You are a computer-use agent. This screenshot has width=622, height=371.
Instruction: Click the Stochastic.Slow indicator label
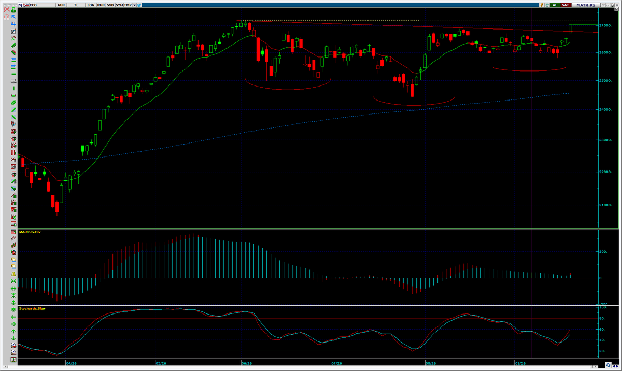[32, 308]
